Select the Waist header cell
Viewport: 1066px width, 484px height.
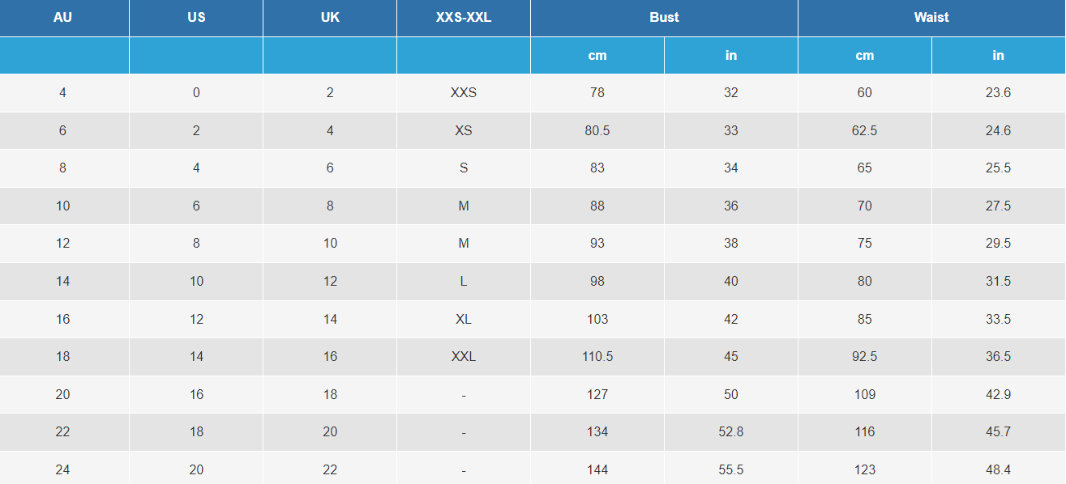point(931,17)
